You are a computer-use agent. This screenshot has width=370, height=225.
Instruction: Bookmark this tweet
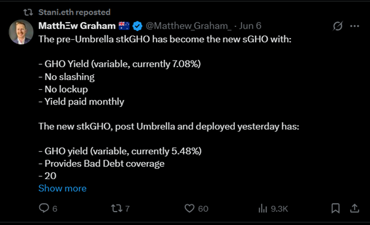point(335,208)
